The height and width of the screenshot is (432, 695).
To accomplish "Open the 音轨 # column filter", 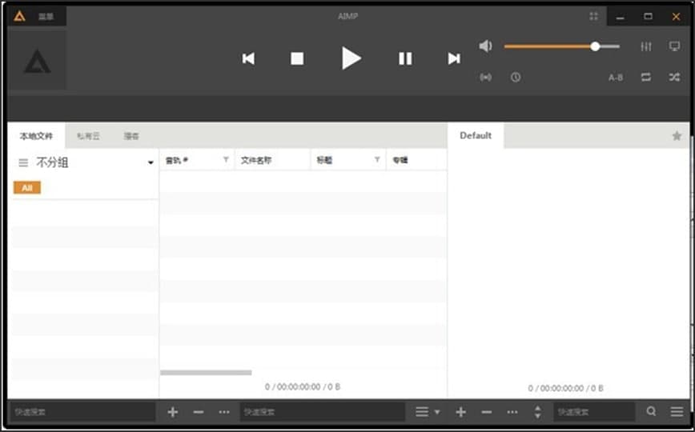I will (226, 160).
